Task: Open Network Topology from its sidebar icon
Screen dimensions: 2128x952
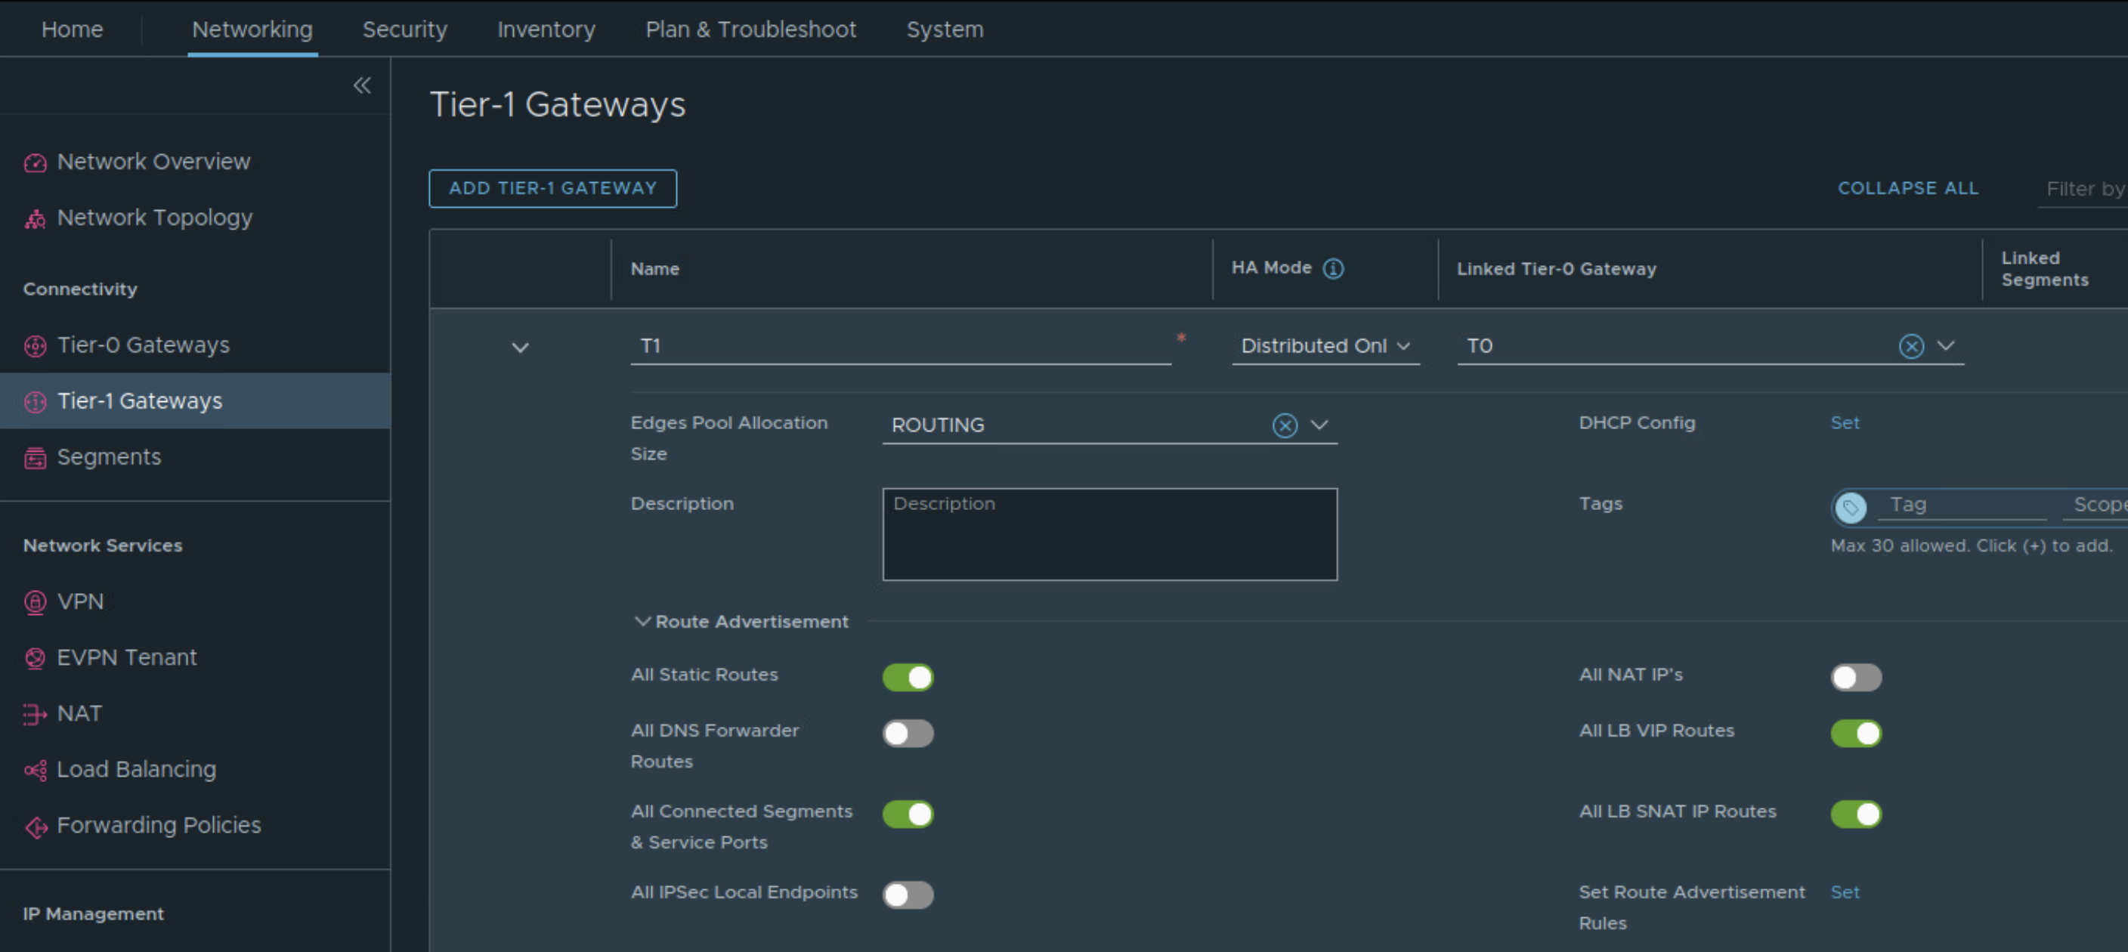Action: tap(35, 219)
